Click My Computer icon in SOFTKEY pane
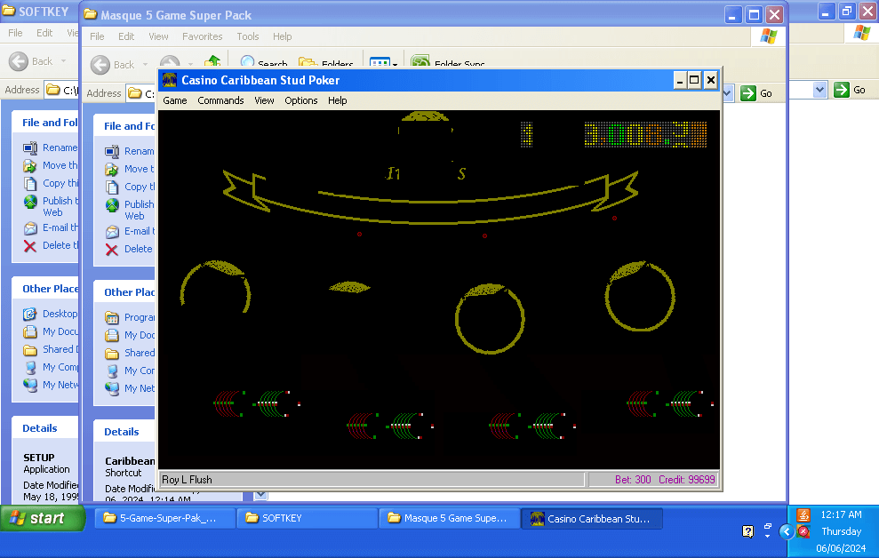879x558 pixels. pos(30,368)
